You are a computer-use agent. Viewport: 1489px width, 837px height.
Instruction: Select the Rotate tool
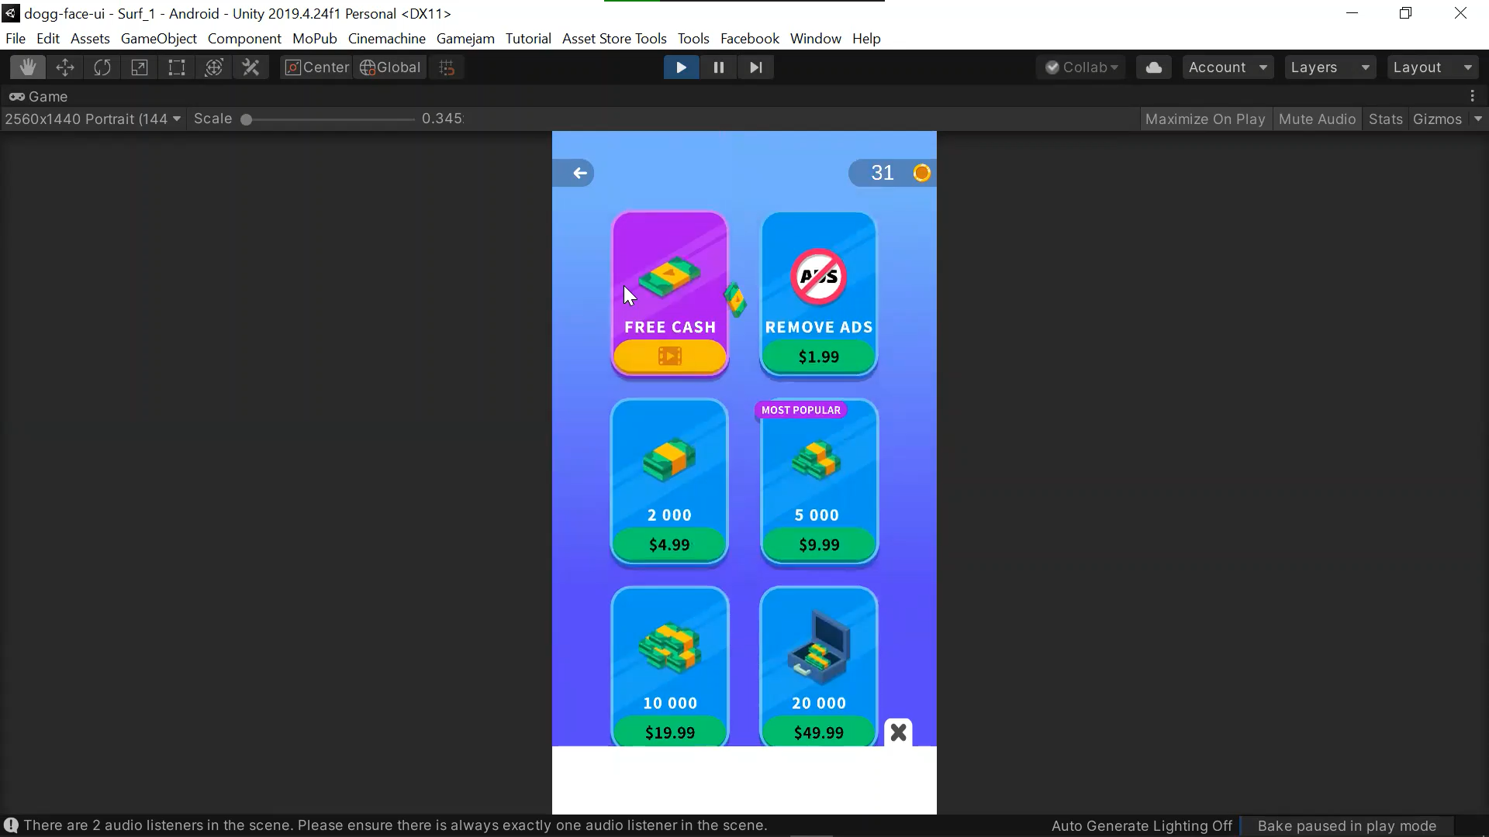pyautogui.click(x=102, y=67)
